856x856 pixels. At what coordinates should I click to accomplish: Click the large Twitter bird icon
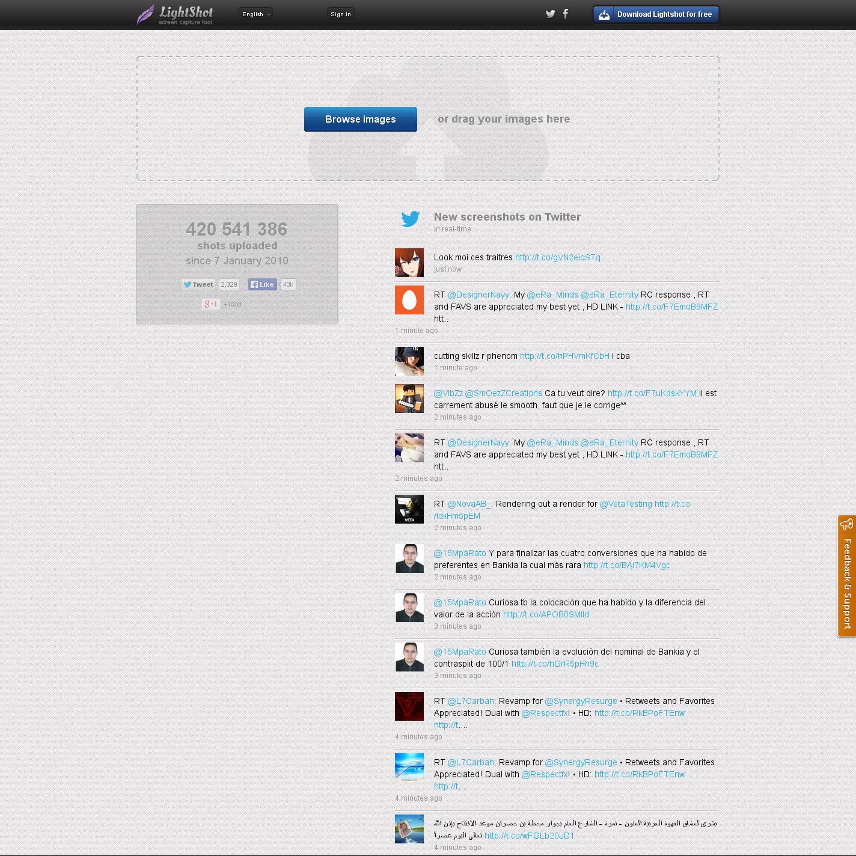411,219
